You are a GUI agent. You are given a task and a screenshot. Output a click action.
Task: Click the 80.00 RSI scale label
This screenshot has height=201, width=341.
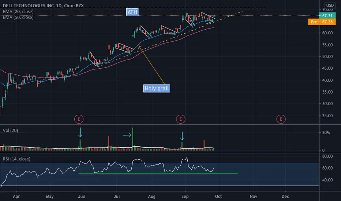327,156
